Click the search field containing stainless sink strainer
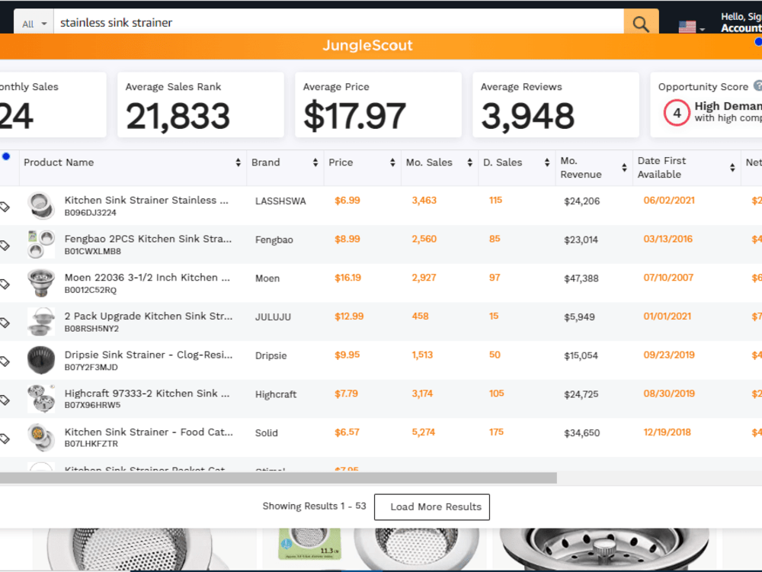The width and height of the screenshot is (762, 572). 338,22
